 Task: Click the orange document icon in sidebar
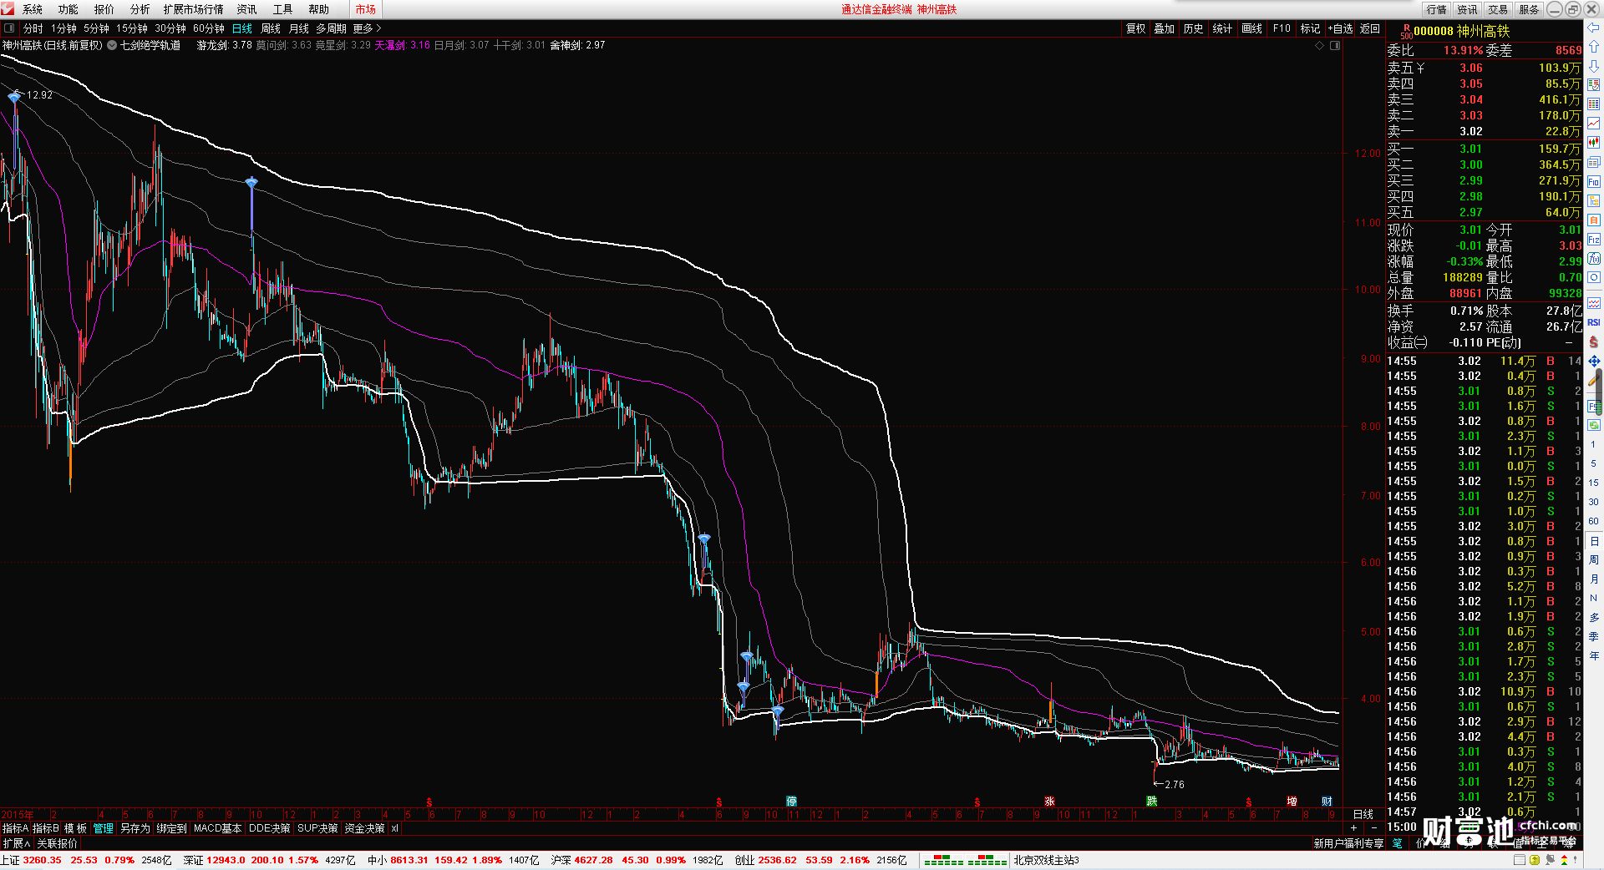1594,220
